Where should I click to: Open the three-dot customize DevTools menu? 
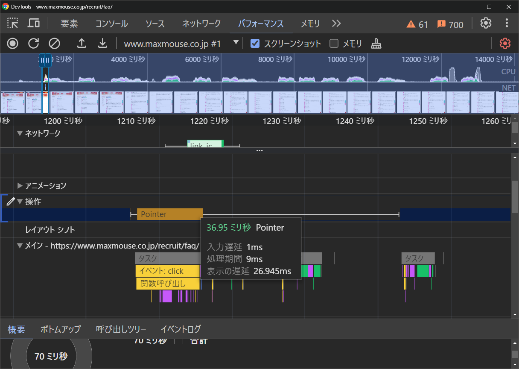(507, 23)
